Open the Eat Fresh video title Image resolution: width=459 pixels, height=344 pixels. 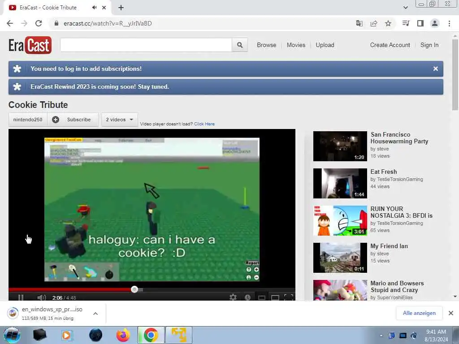[384, 172]
